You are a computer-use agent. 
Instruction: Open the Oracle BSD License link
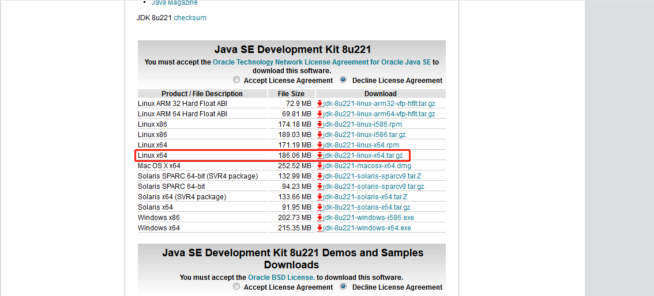(281, 277)
